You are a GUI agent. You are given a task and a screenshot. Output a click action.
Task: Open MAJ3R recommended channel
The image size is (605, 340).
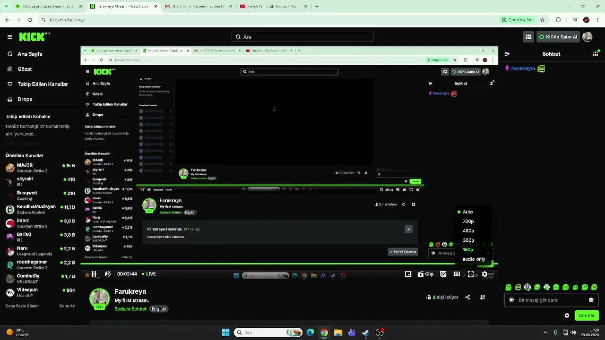(x=40, y=168)
